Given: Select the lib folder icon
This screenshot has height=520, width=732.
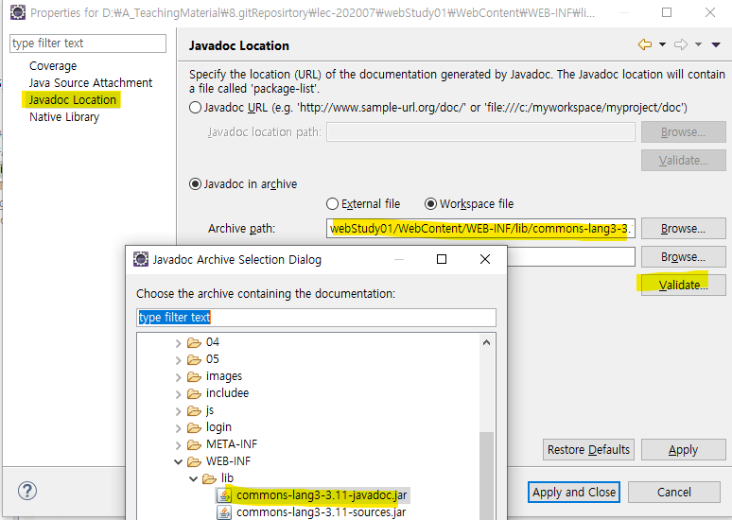Looking at the screenshot, I should (x=209, y=478).
